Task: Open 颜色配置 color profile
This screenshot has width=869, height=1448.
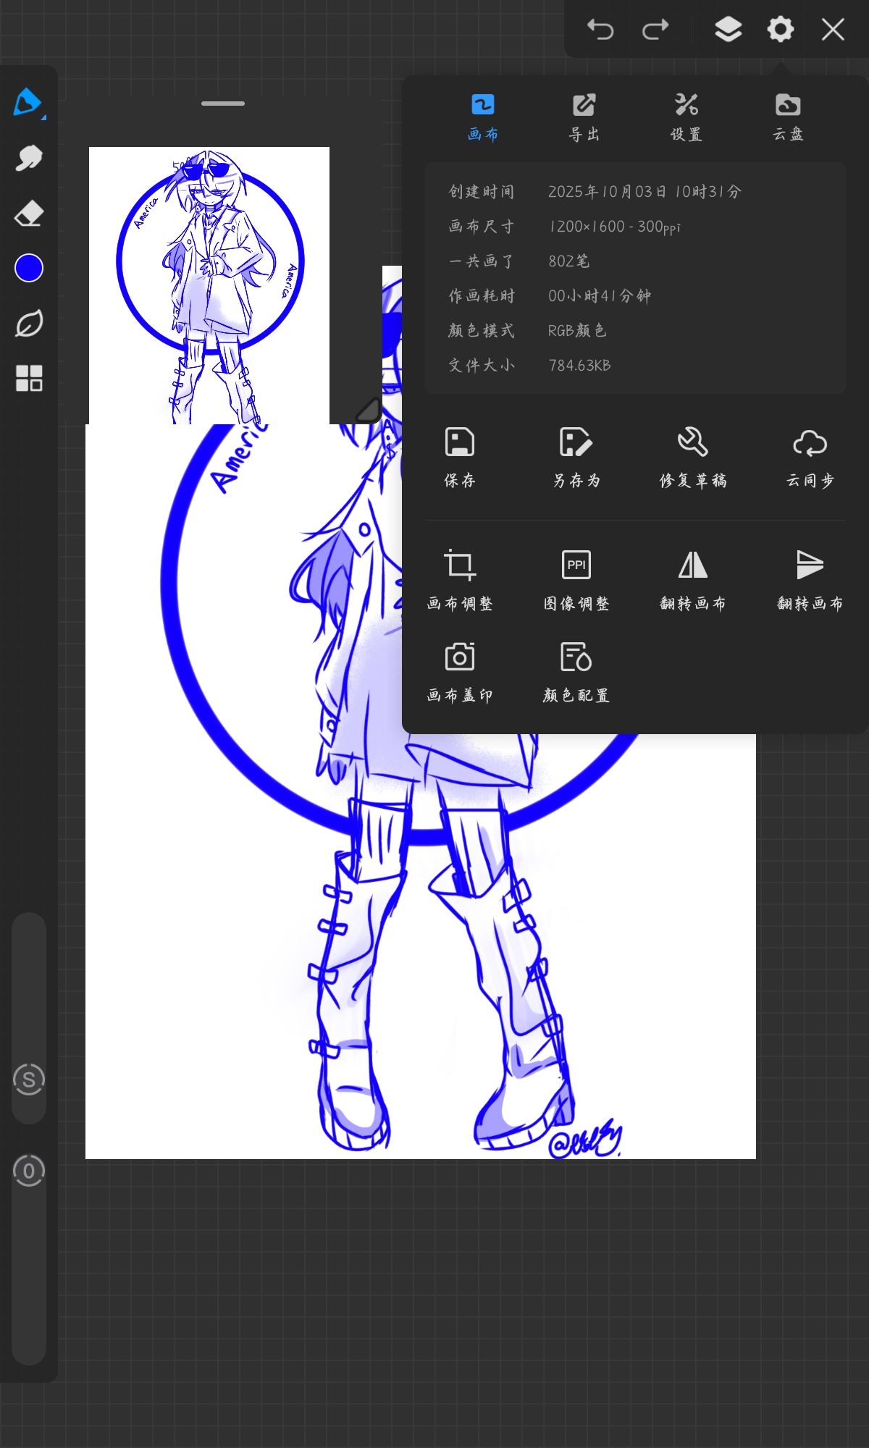Action: point(576,671)
